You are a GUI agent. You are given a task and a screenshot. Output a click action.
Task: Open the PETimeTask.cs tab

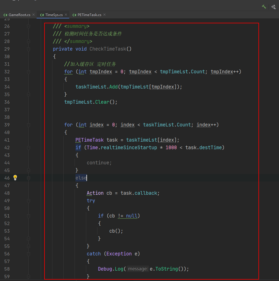click(x=89, y=15)
